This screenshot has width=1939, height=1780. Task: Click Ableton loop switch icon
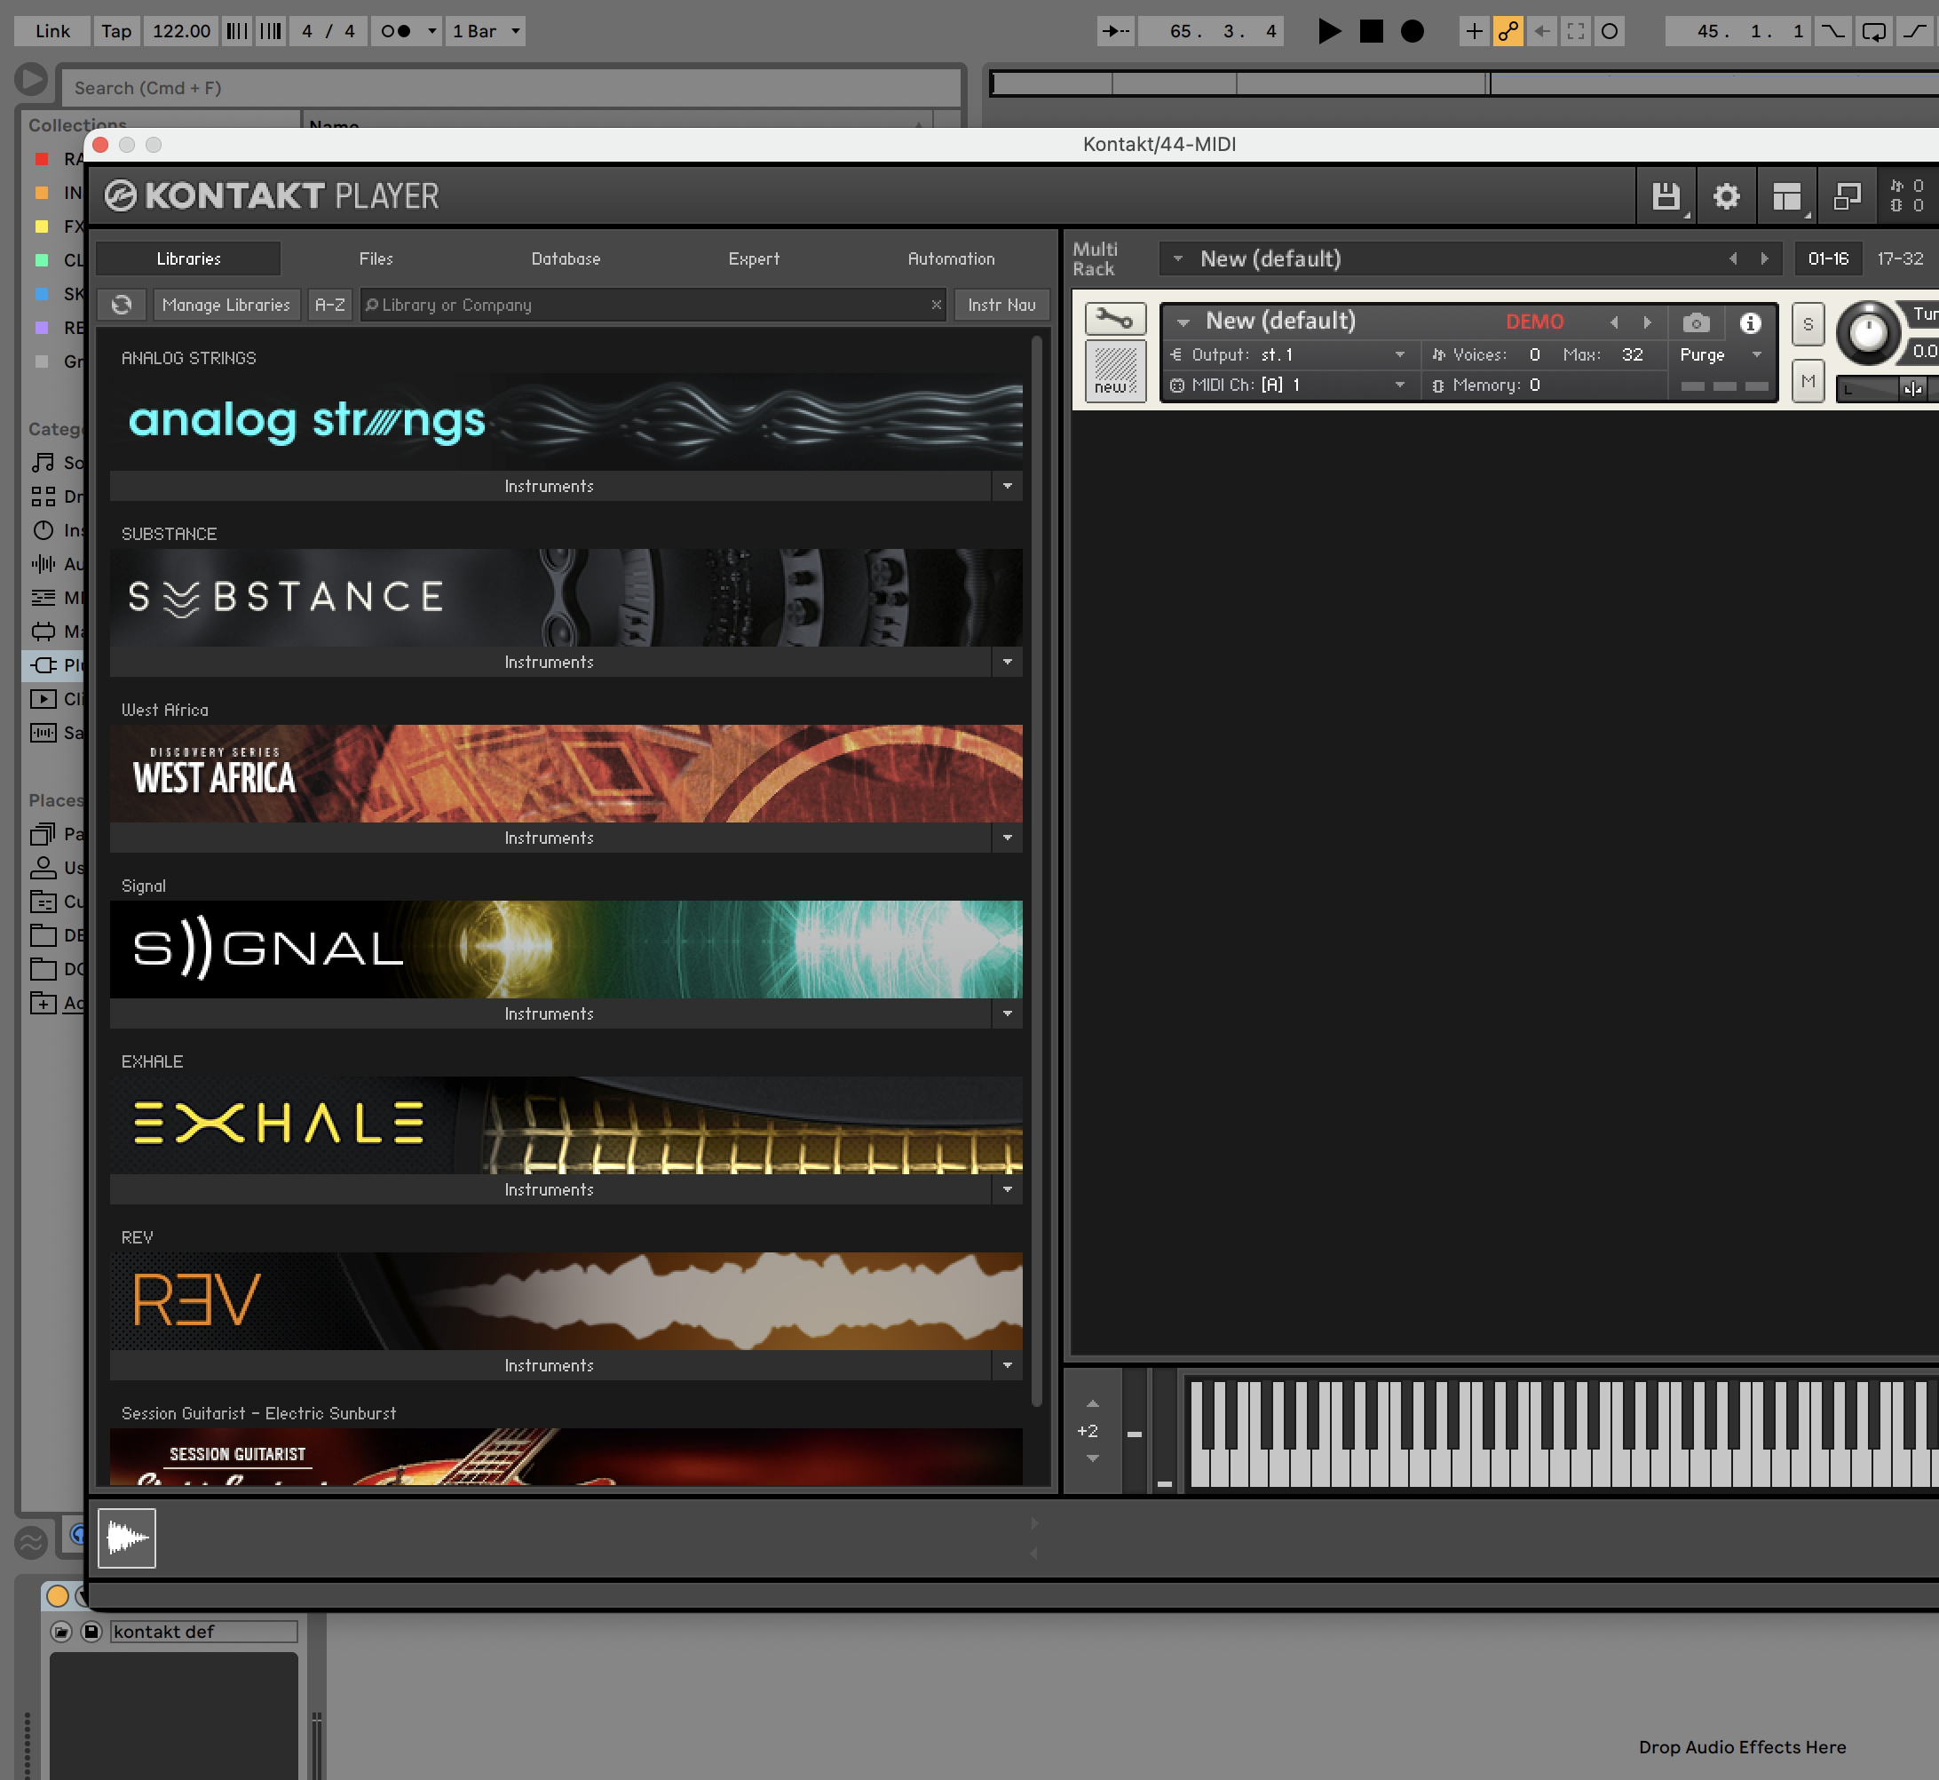[1873, 31]
